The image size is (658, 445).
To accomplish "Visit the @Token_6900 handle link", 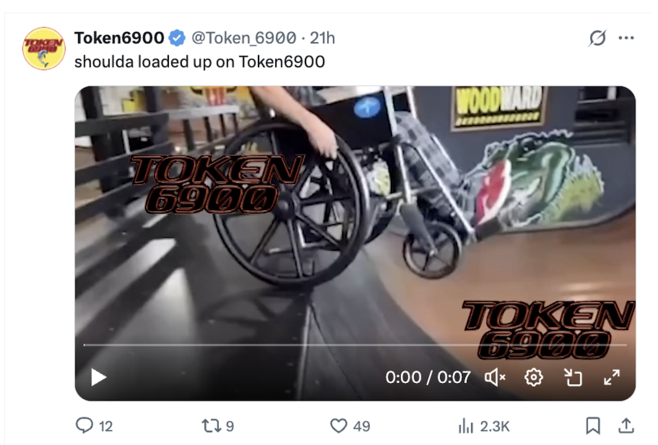I will coord(244,38).
